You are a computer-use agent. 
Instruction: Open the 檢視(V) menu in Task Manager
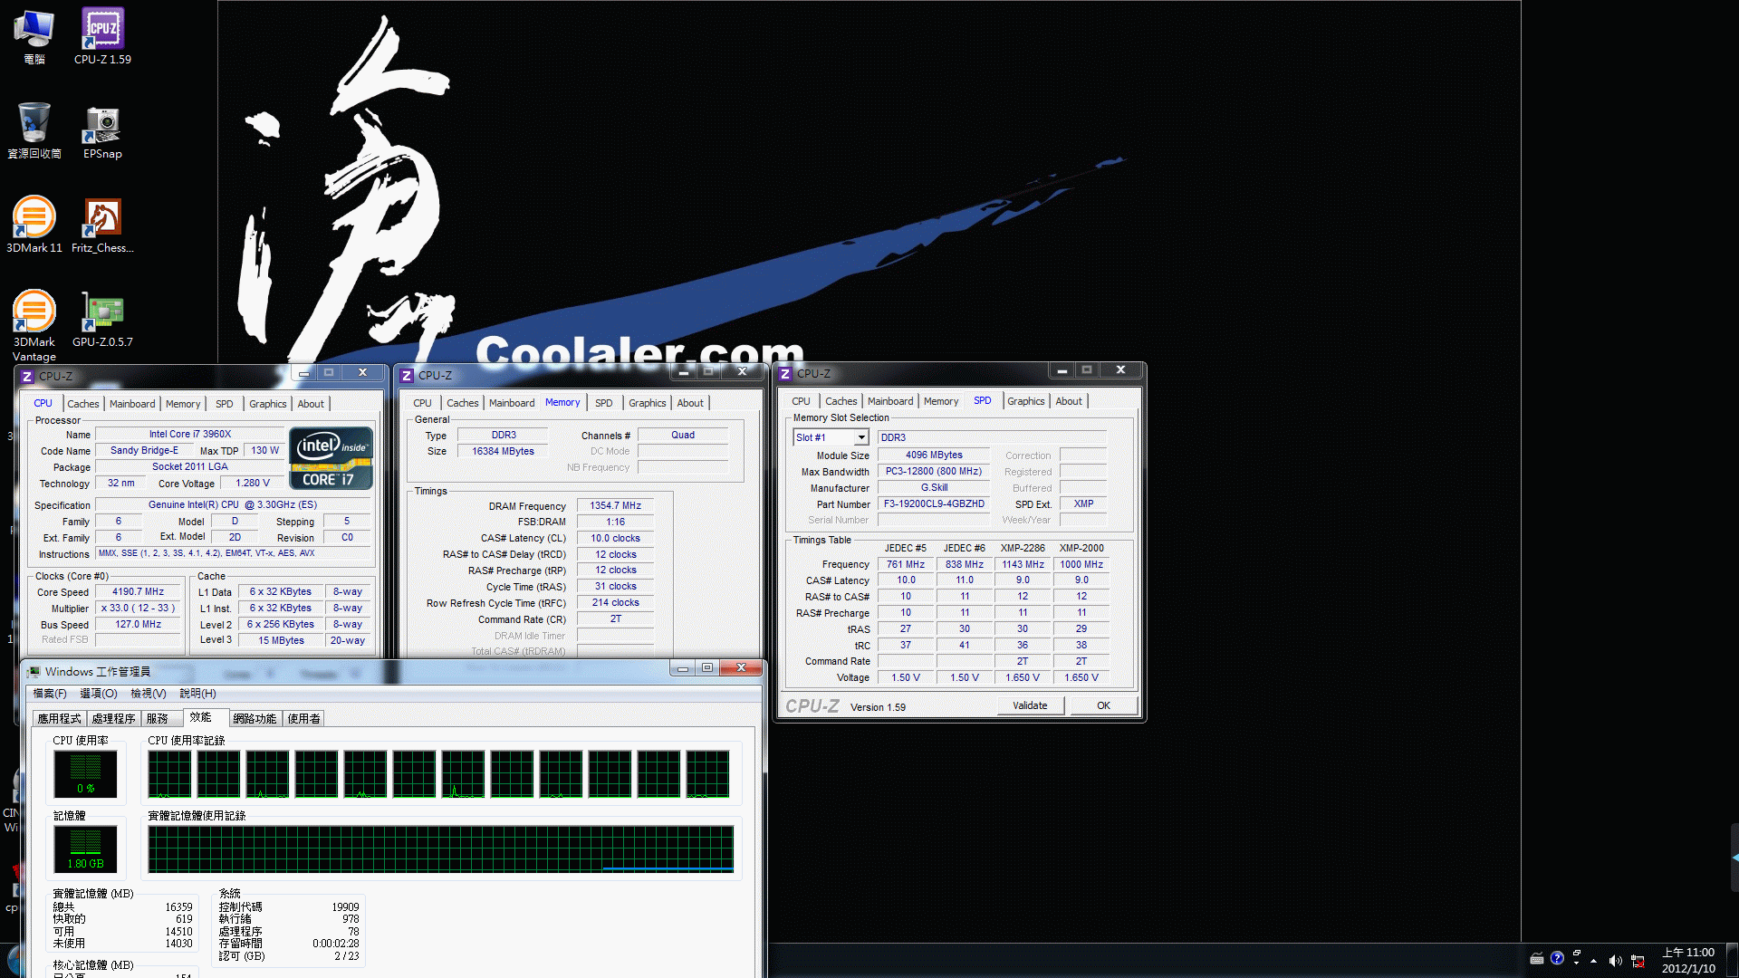[x=149, y=694]
